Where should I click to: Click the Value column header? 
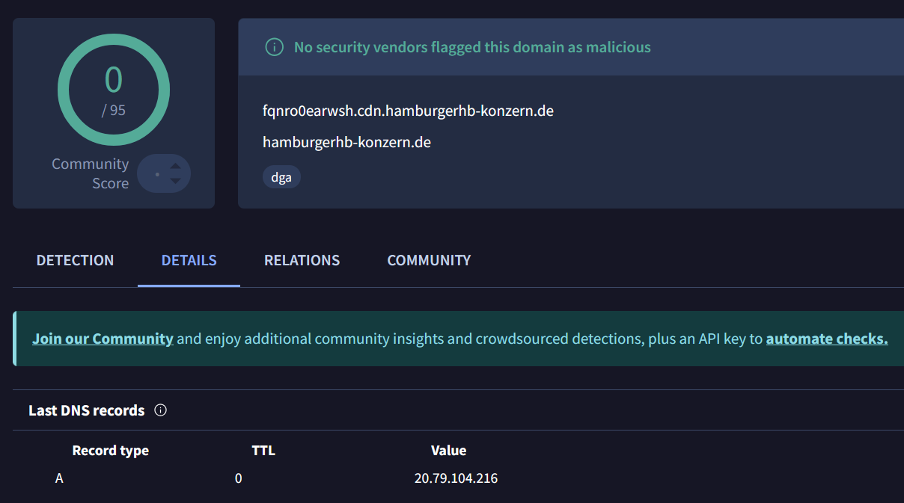448,451
